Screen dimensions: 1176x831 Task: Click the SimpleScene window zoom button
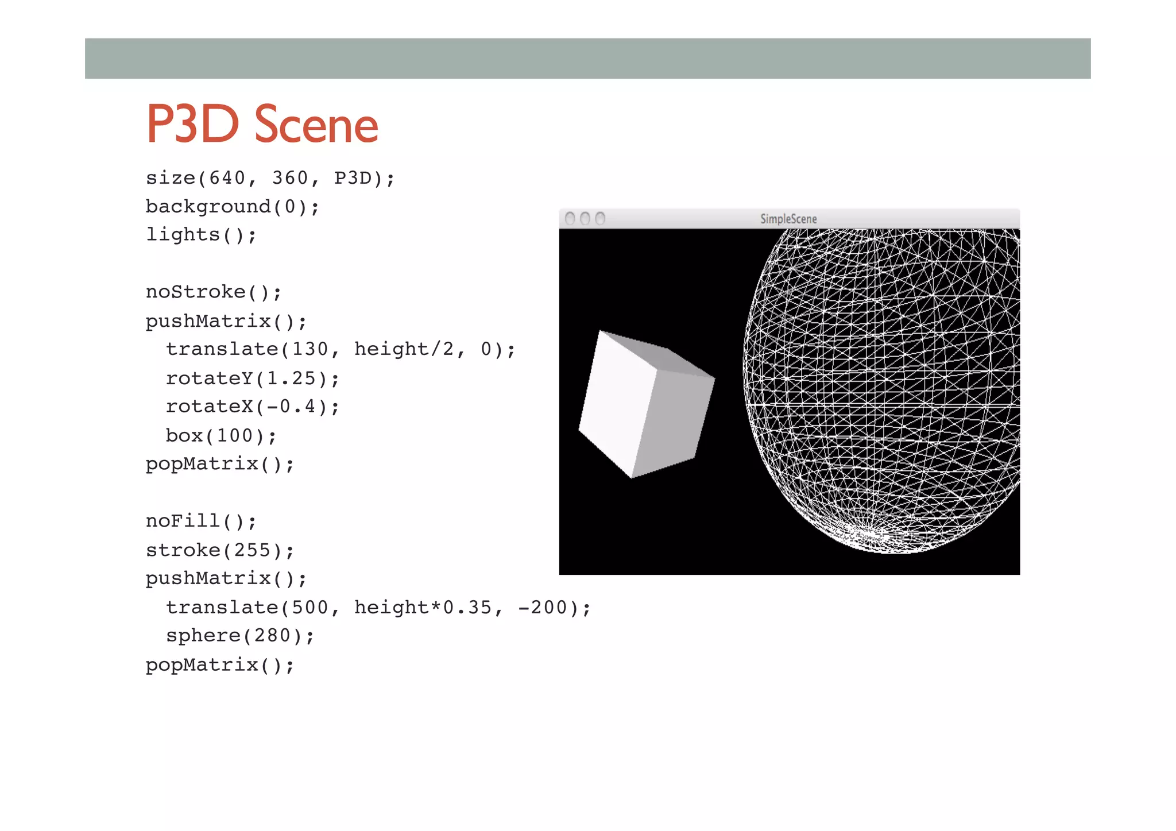click(600, 219)
